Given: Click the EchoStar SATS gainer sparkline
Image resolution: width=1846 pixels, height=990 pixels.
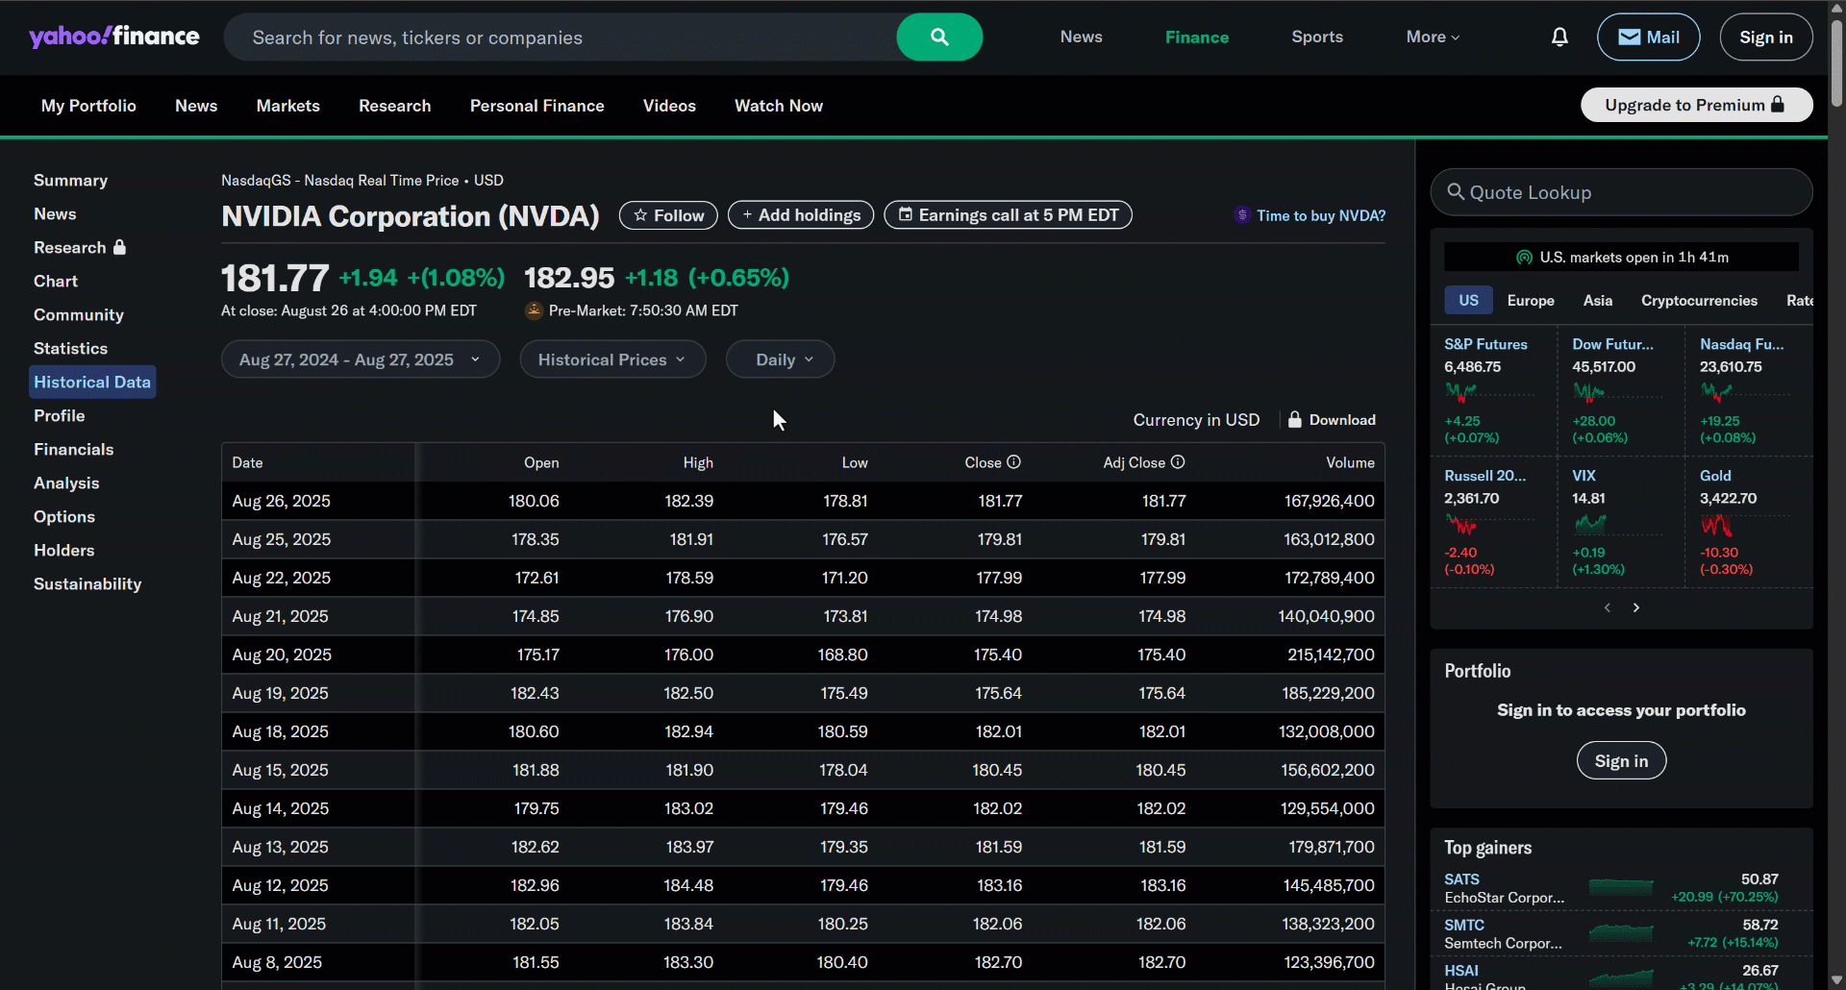Looking at the screenshot, I should pos(1621,887).
